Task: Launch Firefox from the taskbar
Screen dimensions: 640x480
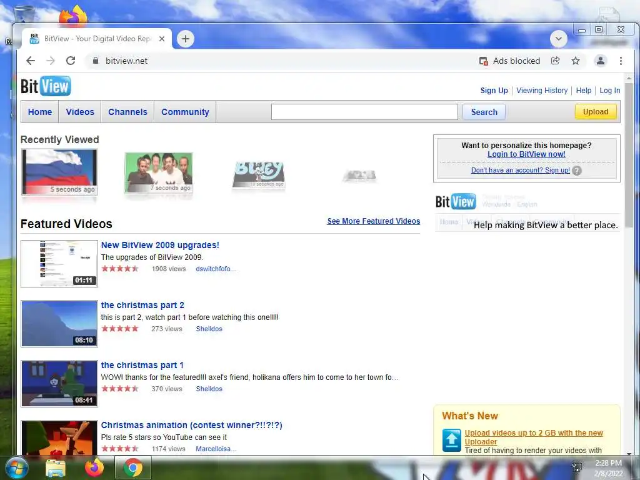Action: pyautogui.click(x=94, y=467)
